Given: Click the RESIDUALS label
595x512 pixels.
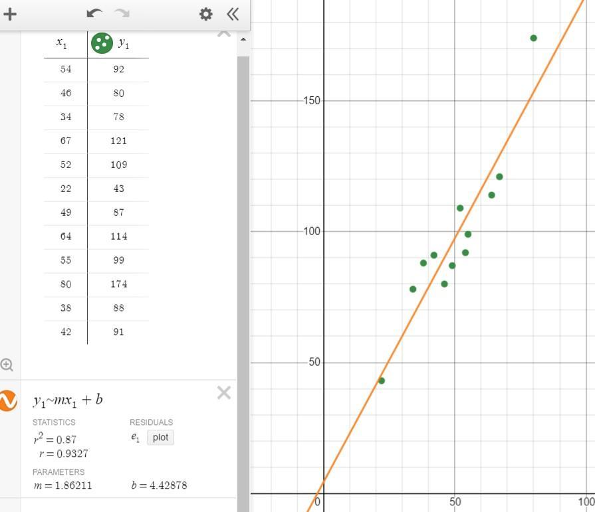Looking at the screenshot, I should 151,422.
